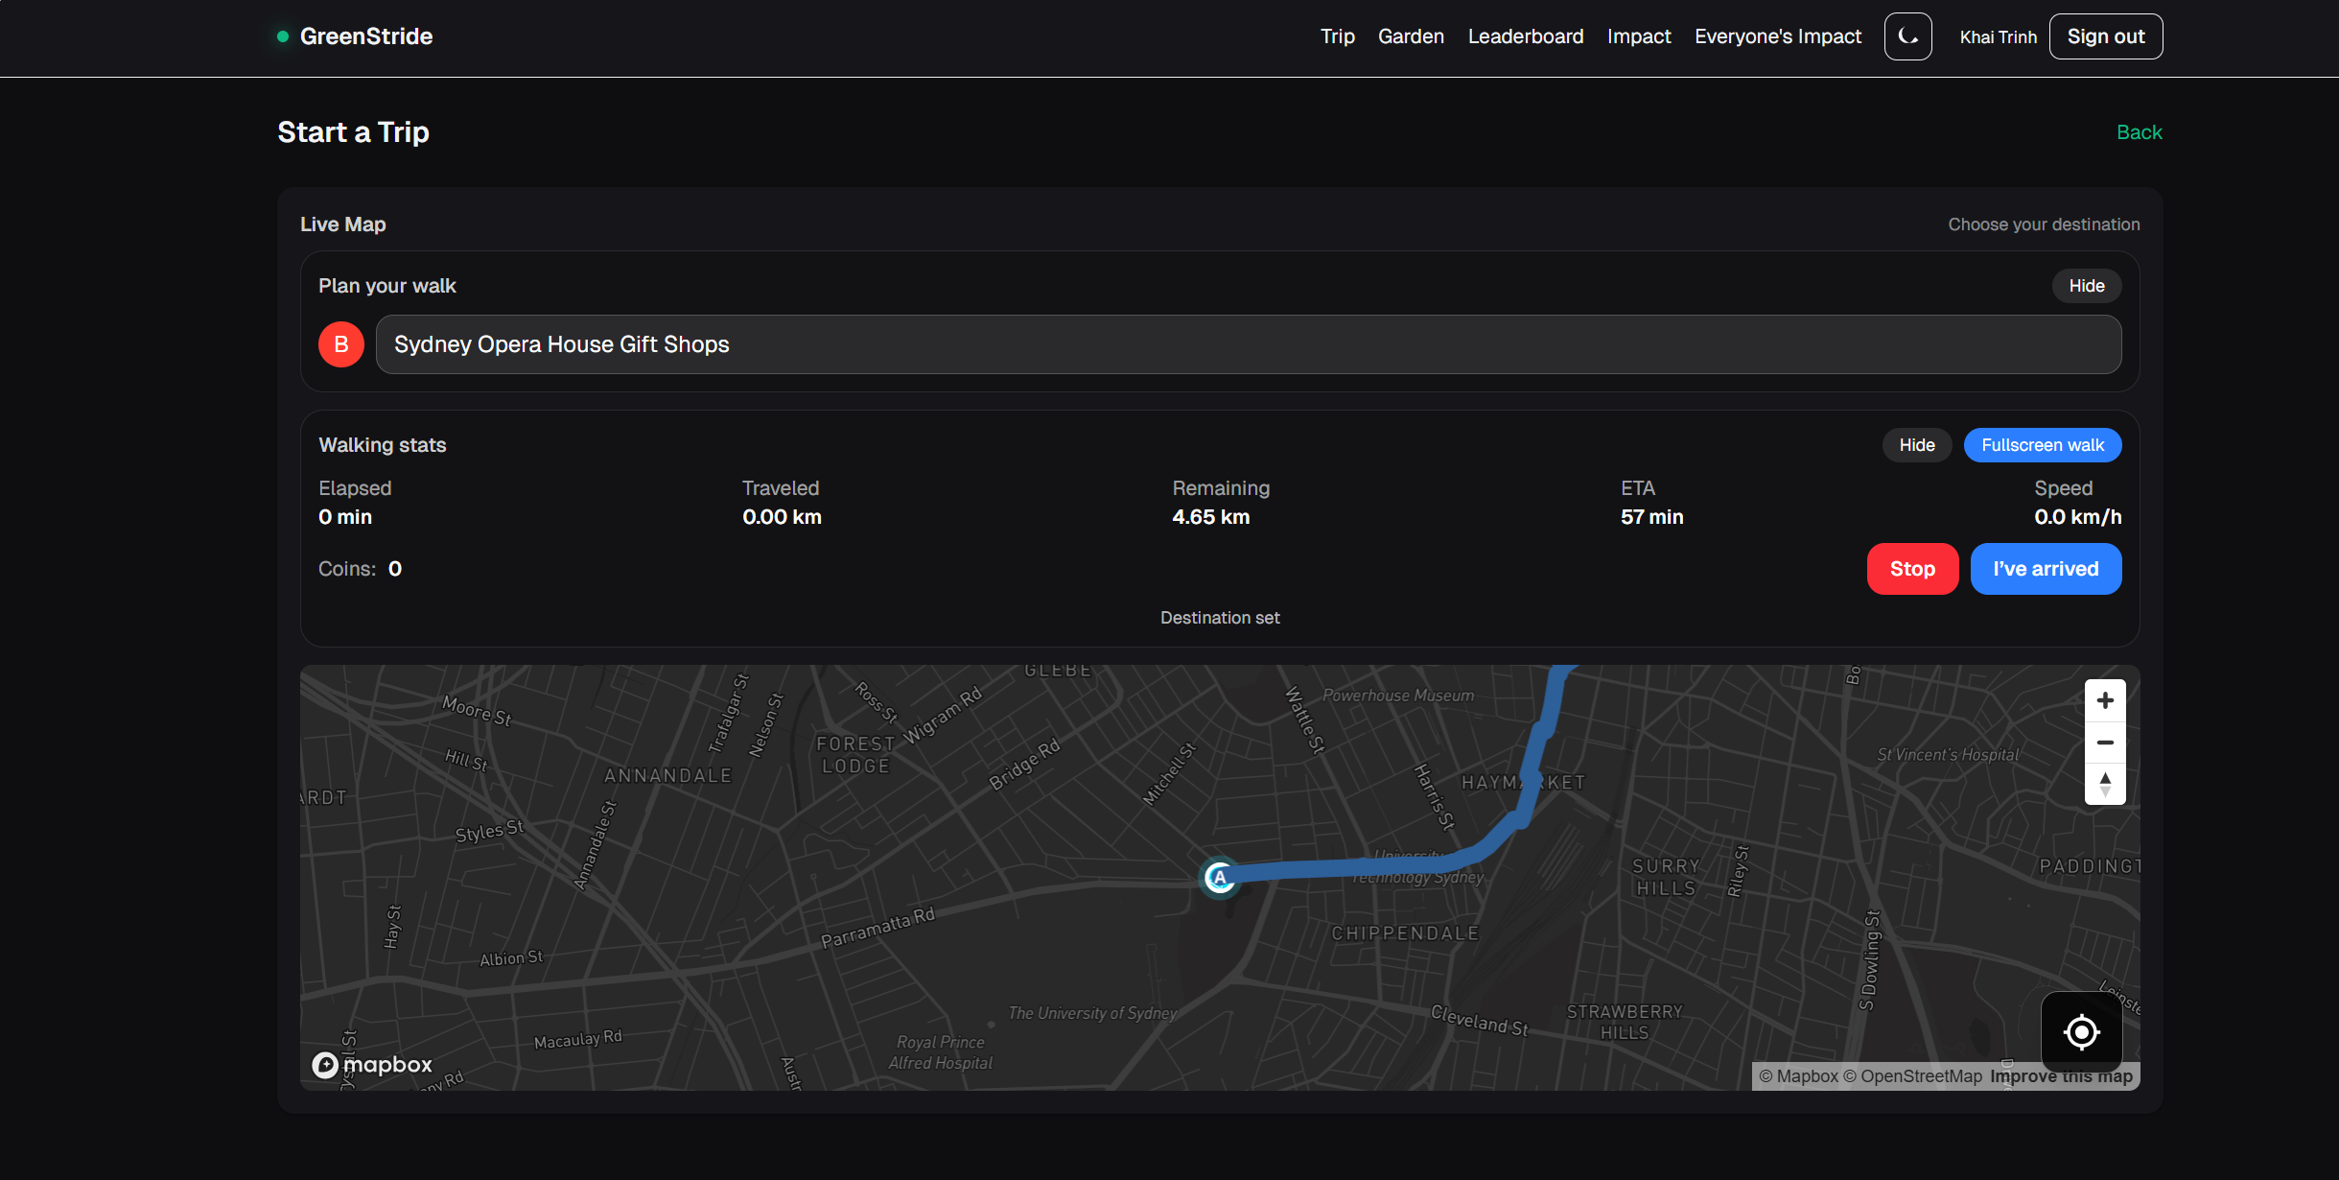Image resolution: width=2339 pixels, height=1180 pixels.
Task: Open Everyone's Impact page
Action: 1777,36
